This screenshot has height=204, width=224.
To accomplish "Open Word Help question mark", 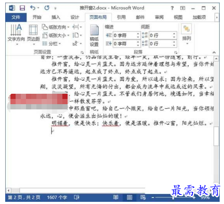I will tap(172, 8).
